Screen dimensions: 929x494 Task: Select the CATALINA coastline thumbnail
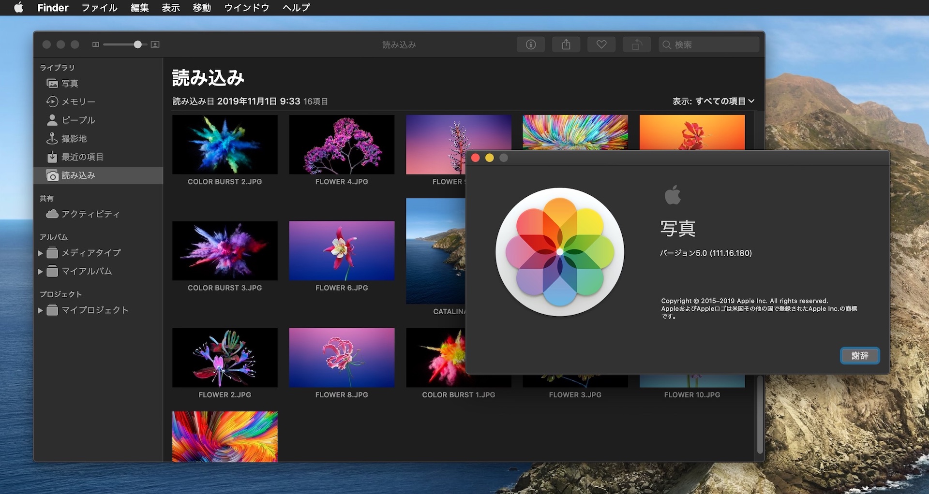click(x=435, y=251)
